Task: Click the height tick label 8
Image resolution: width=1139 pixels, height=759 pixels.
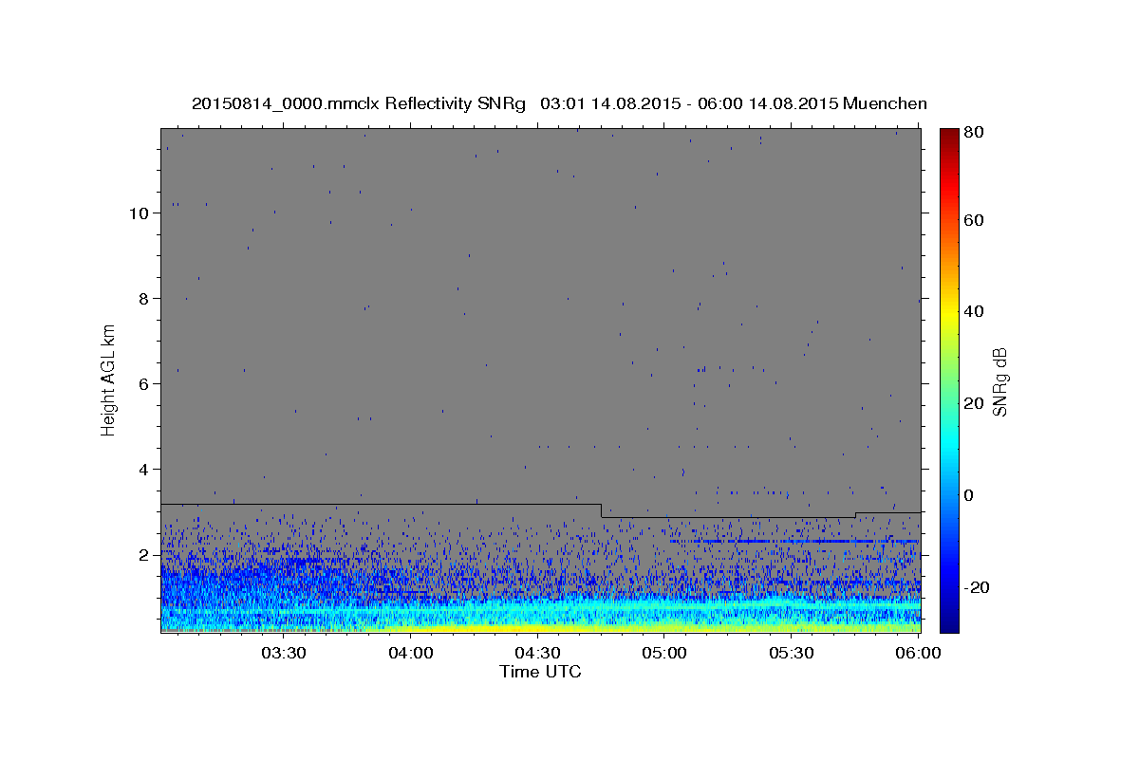Action: 144,298
